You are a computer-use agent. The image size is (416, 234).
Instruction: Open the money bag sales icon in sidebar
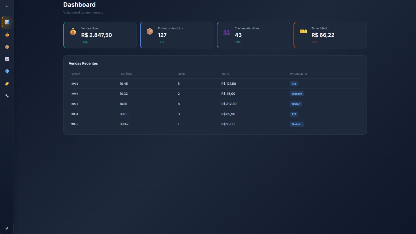(x=7, y=35)
